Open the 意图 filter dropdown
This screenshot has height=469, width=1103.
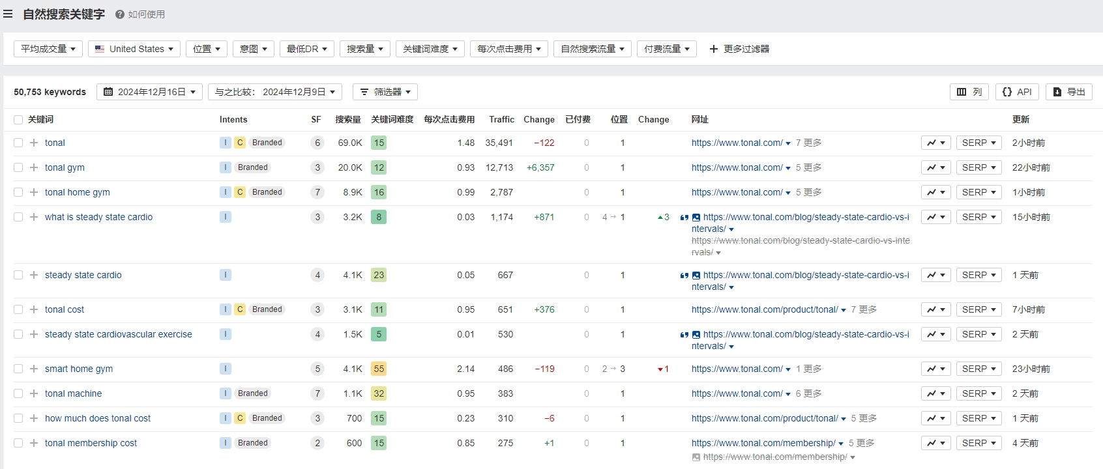coord(254,49)
